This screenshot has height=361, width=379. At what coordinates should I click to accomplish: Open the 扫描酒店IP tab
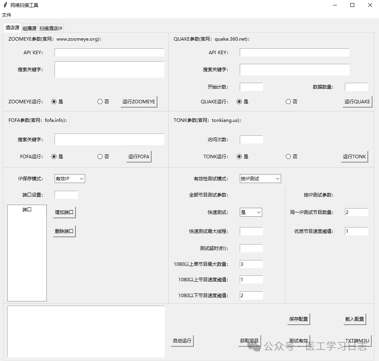51,29
